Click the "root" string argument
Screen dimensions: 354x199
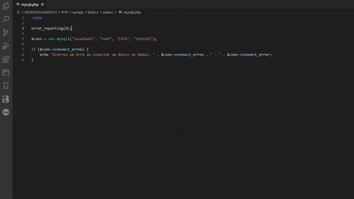[106, 39]
